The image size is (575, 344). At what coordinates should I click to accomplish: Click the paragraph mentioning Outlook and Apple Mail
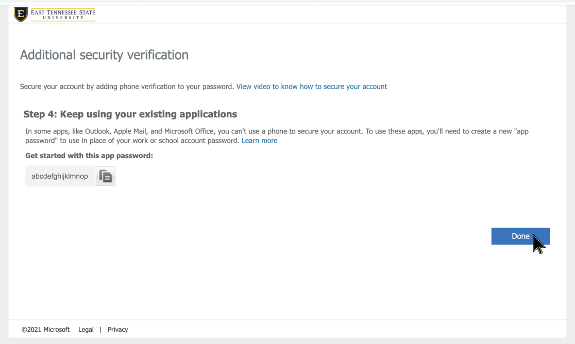pos(206,131)
